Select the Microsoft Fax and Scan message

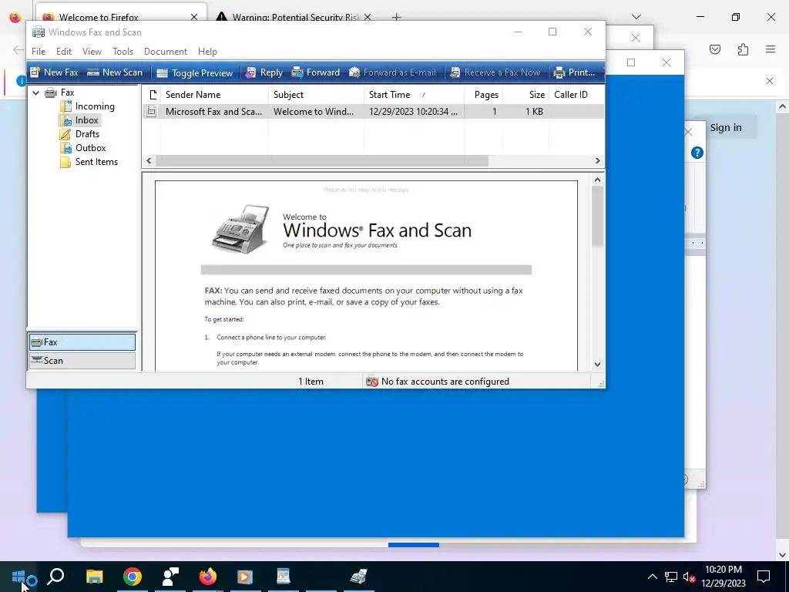373,111
